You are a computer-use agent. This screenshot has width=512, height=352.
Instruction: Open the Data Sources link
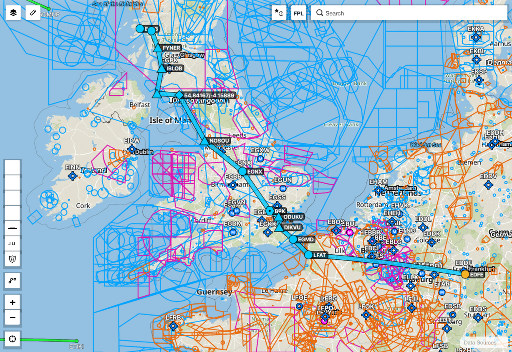click(480, 342)
